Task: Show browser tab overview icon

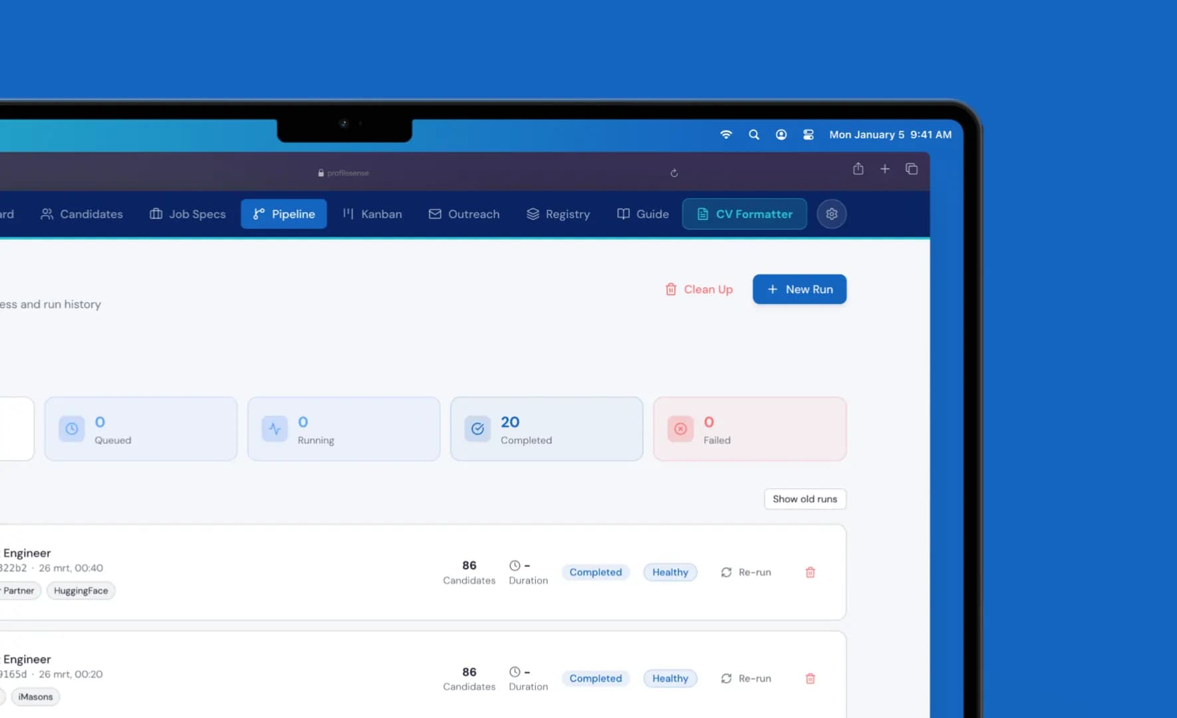Action: pos(911,169)
